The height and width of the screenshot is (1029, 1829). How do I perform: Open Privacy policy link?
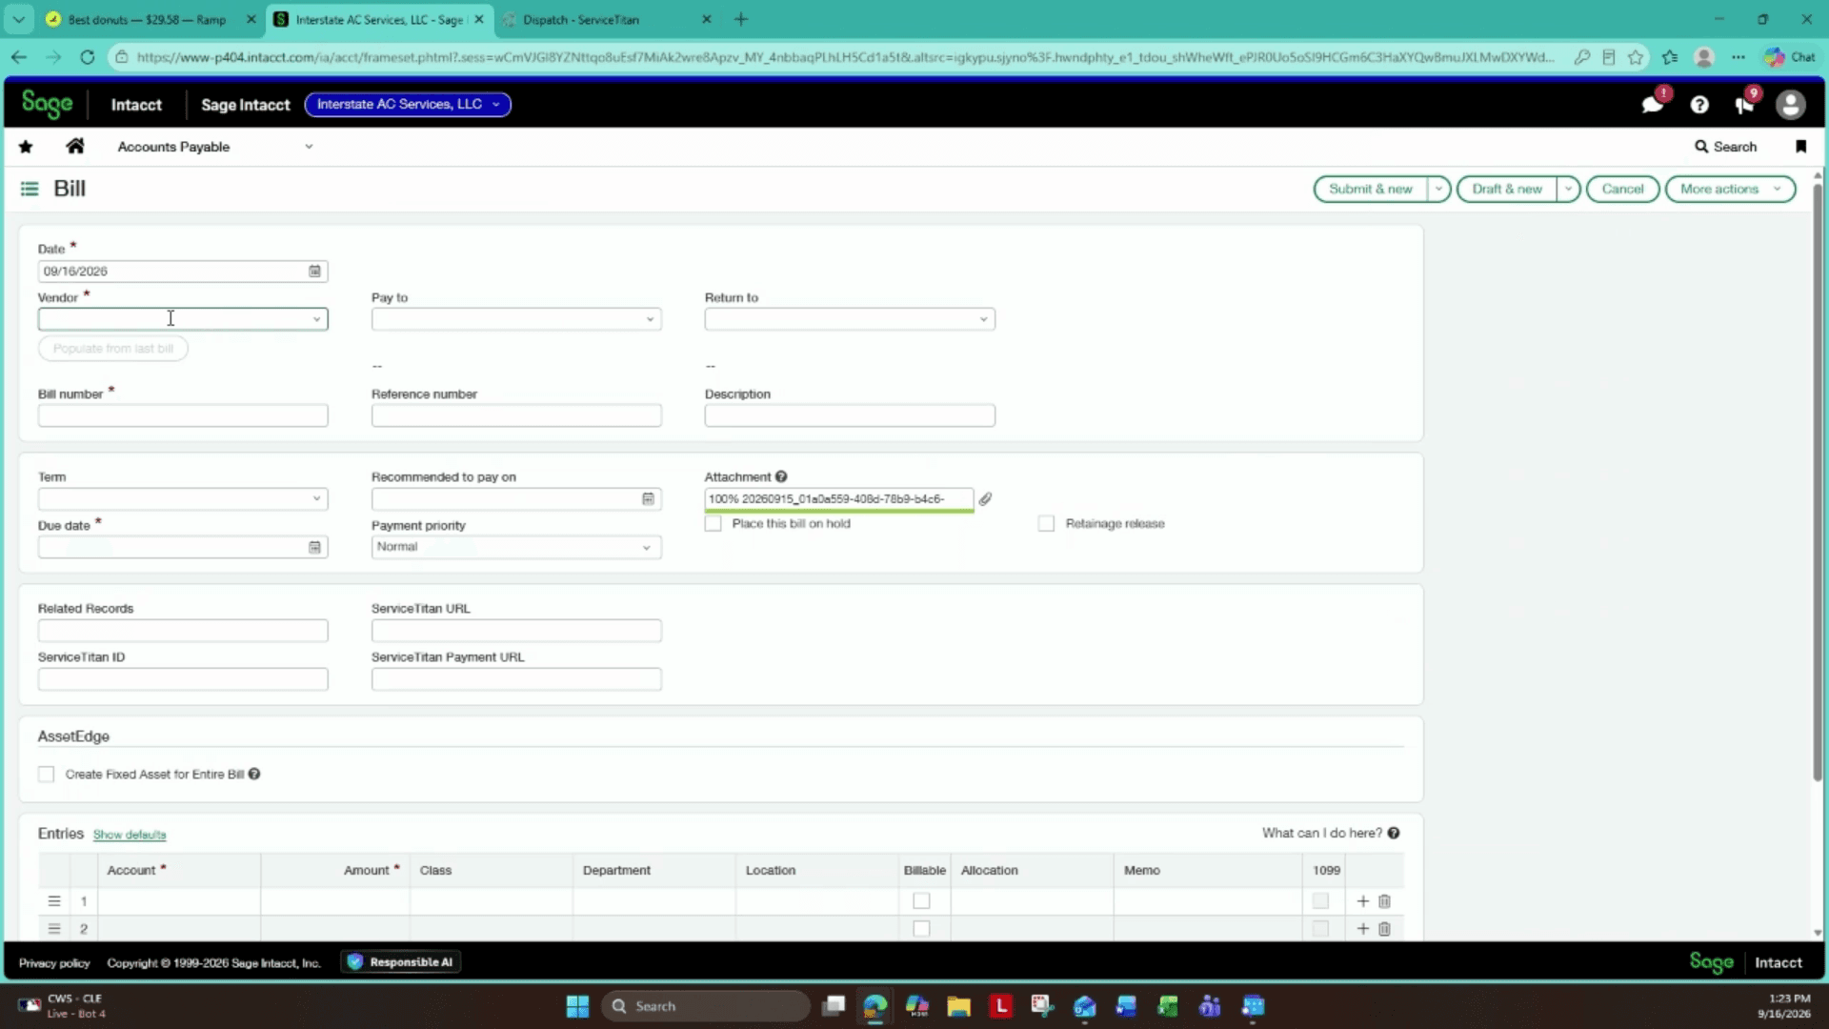(x=54, y=963)
